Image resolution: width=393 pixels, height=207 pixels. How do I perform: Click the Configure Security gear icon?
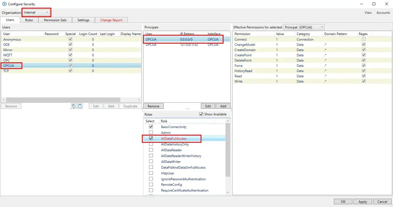tap(4, 4)
